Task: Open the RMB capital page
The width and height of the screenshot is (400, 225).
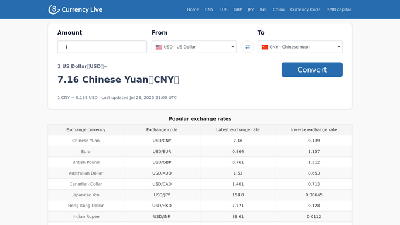Action: click(x=339, y=9)
